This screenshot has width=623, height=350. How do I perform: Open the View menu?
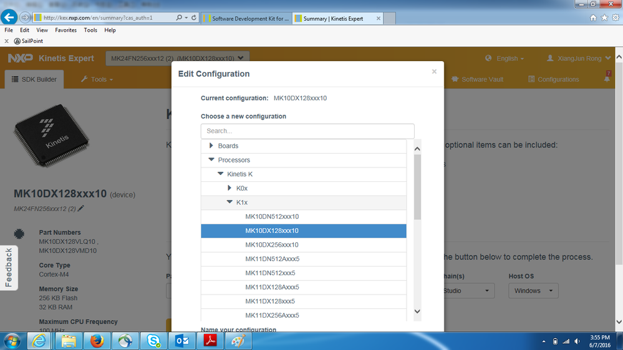coord(42,30)
